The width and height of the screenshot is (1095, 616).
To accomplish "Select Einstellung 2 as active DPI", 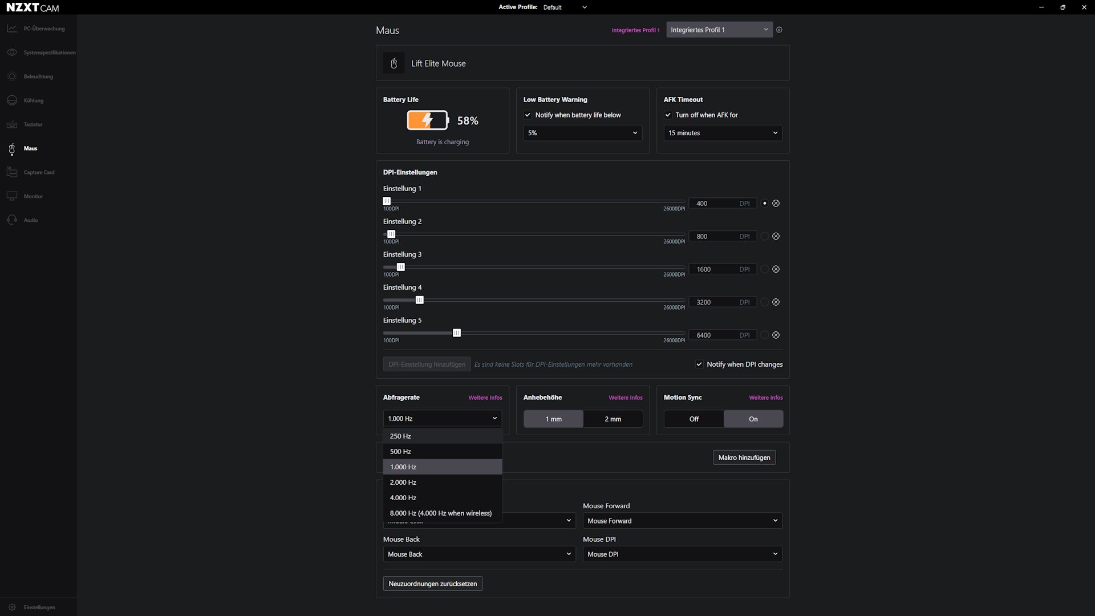I will tap(765, 236).
